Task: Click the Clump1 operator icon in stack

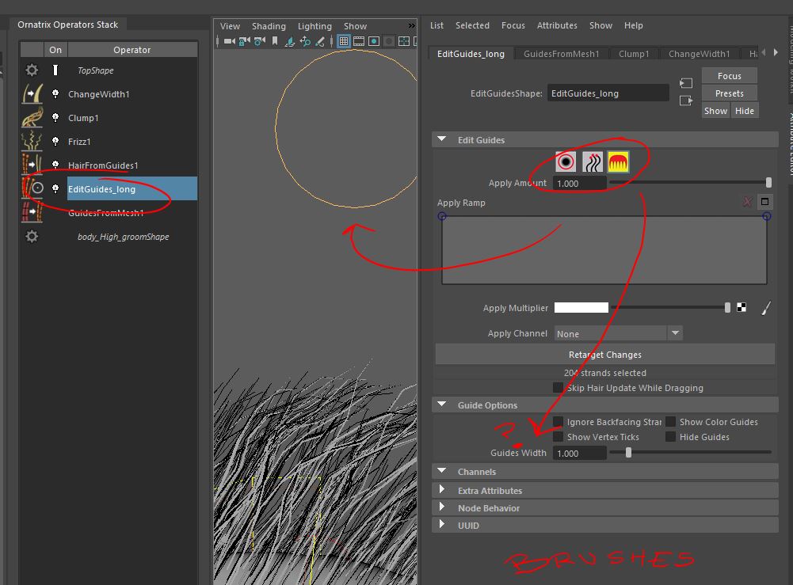Action: (x=32, y=118)
